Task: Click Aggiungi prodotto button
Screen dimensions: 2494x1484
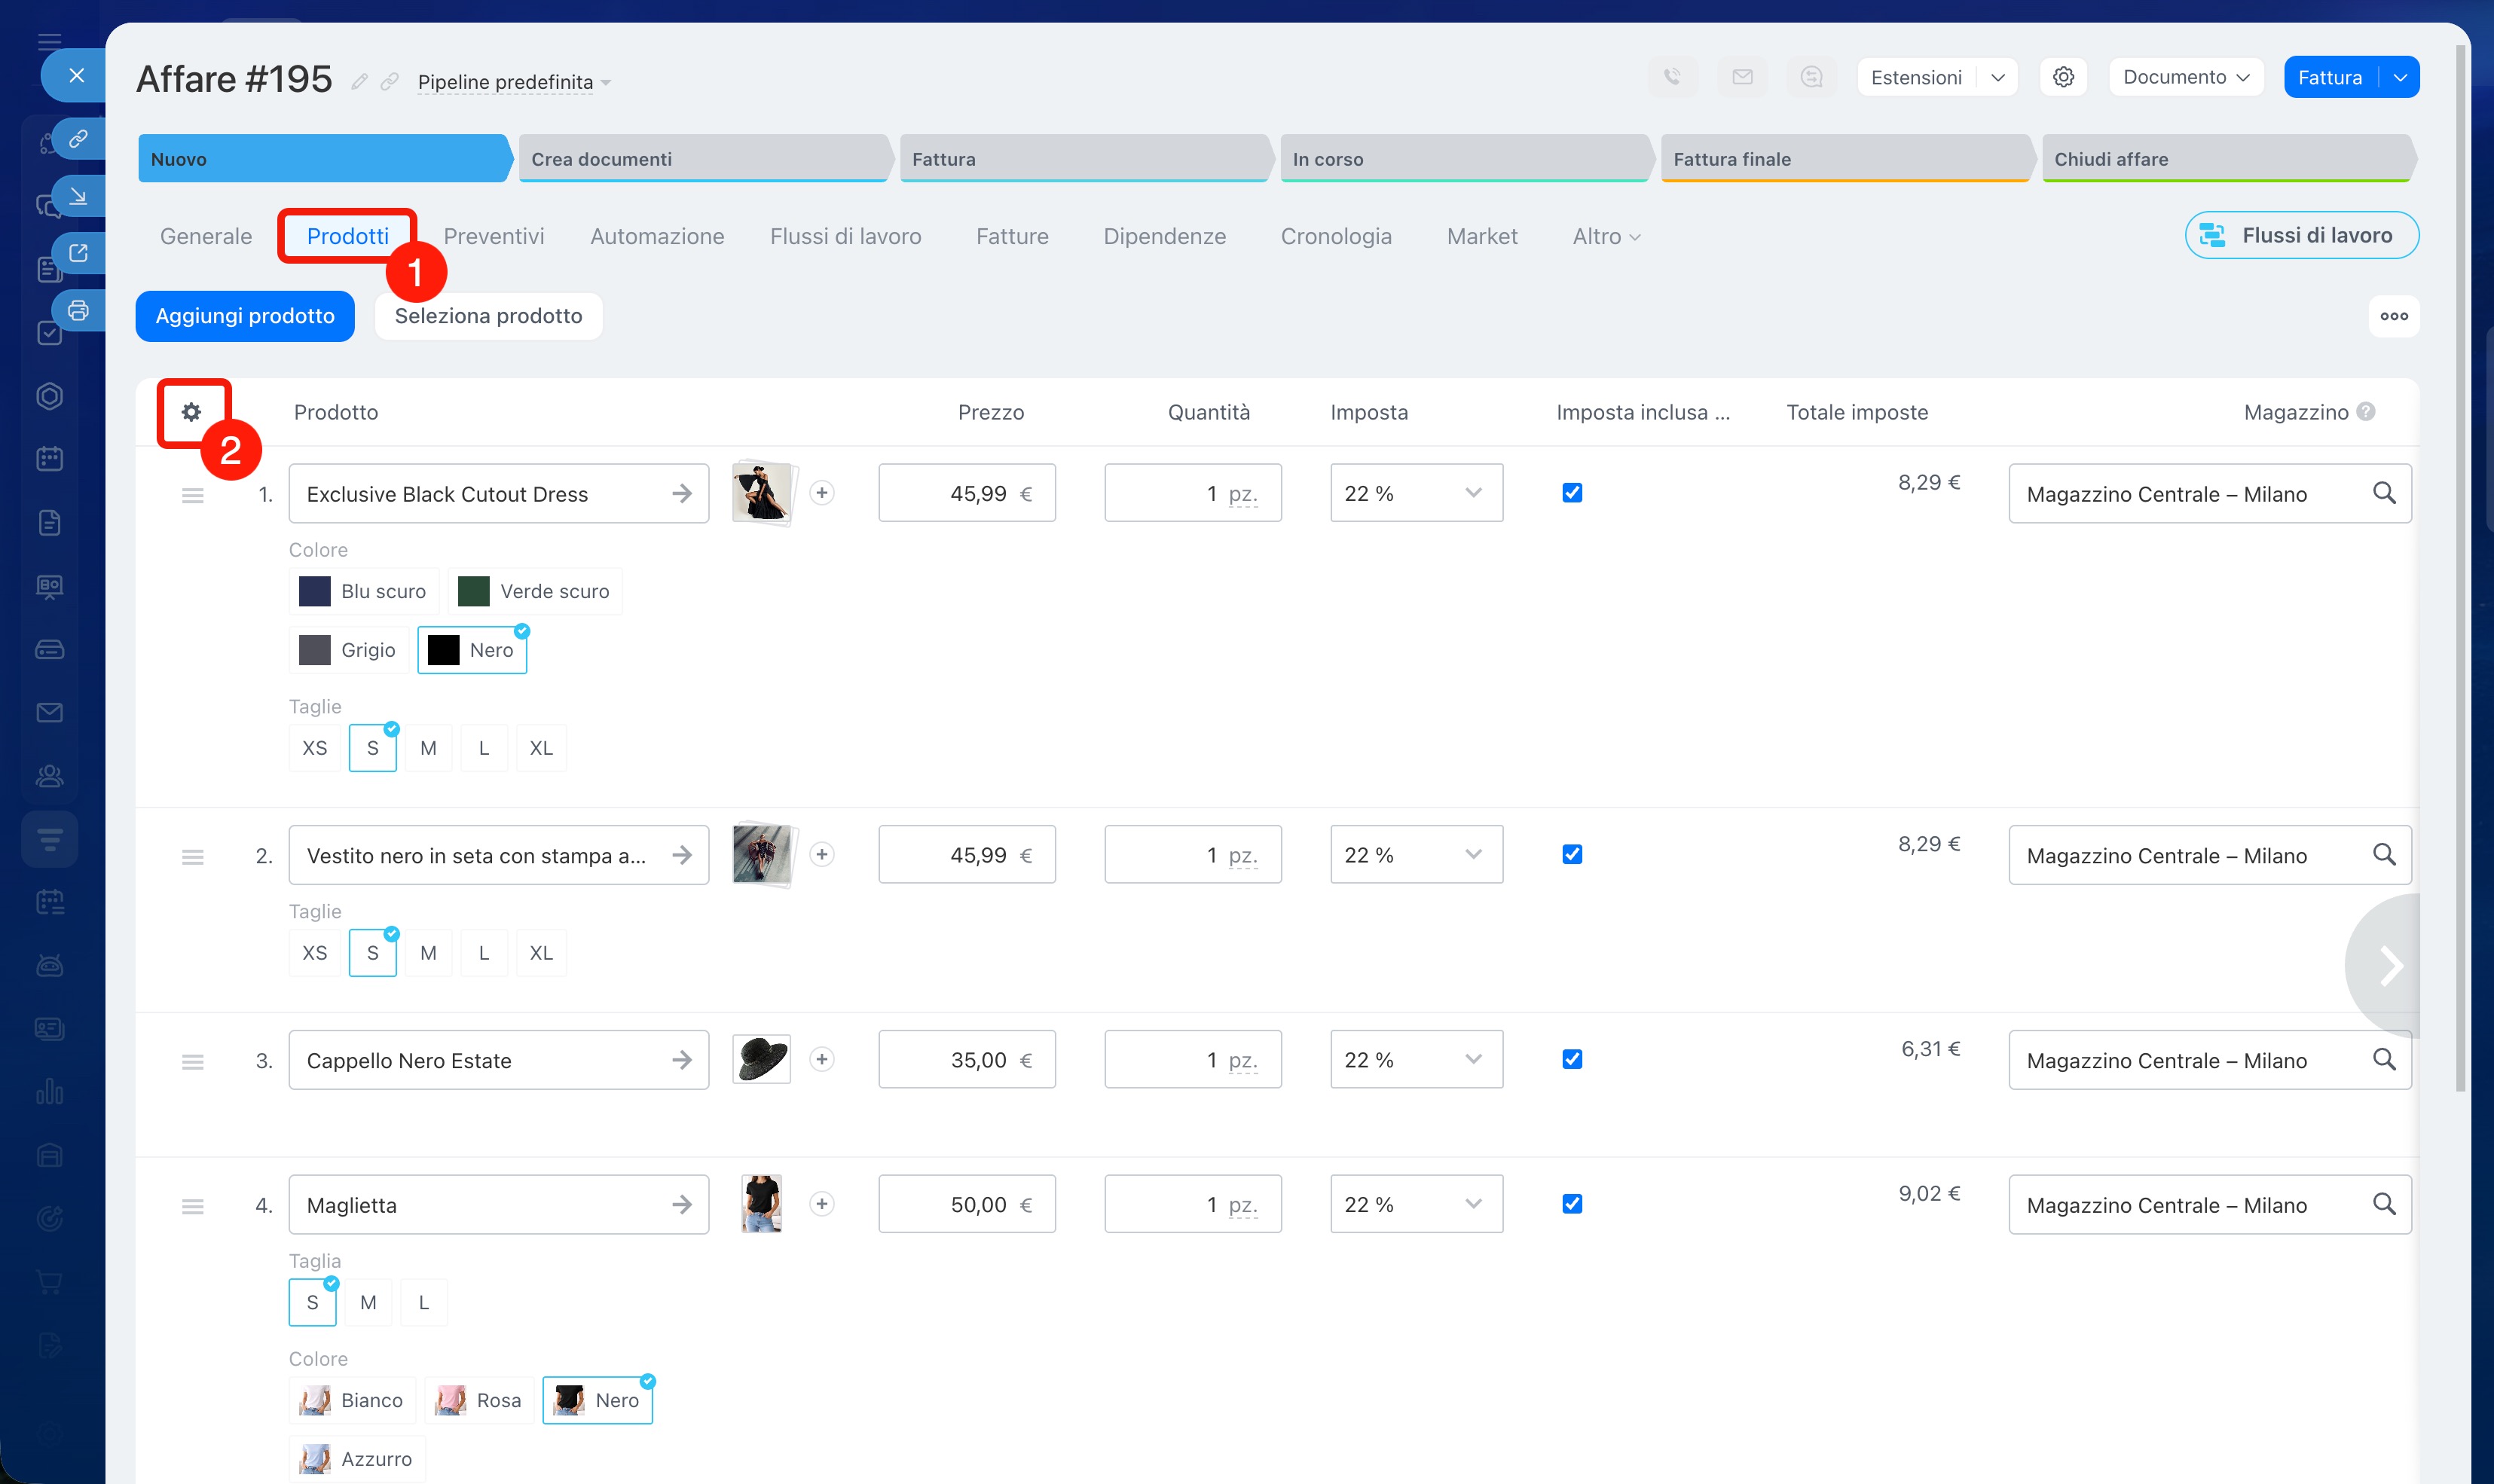Action: click(x=245, y=316)
